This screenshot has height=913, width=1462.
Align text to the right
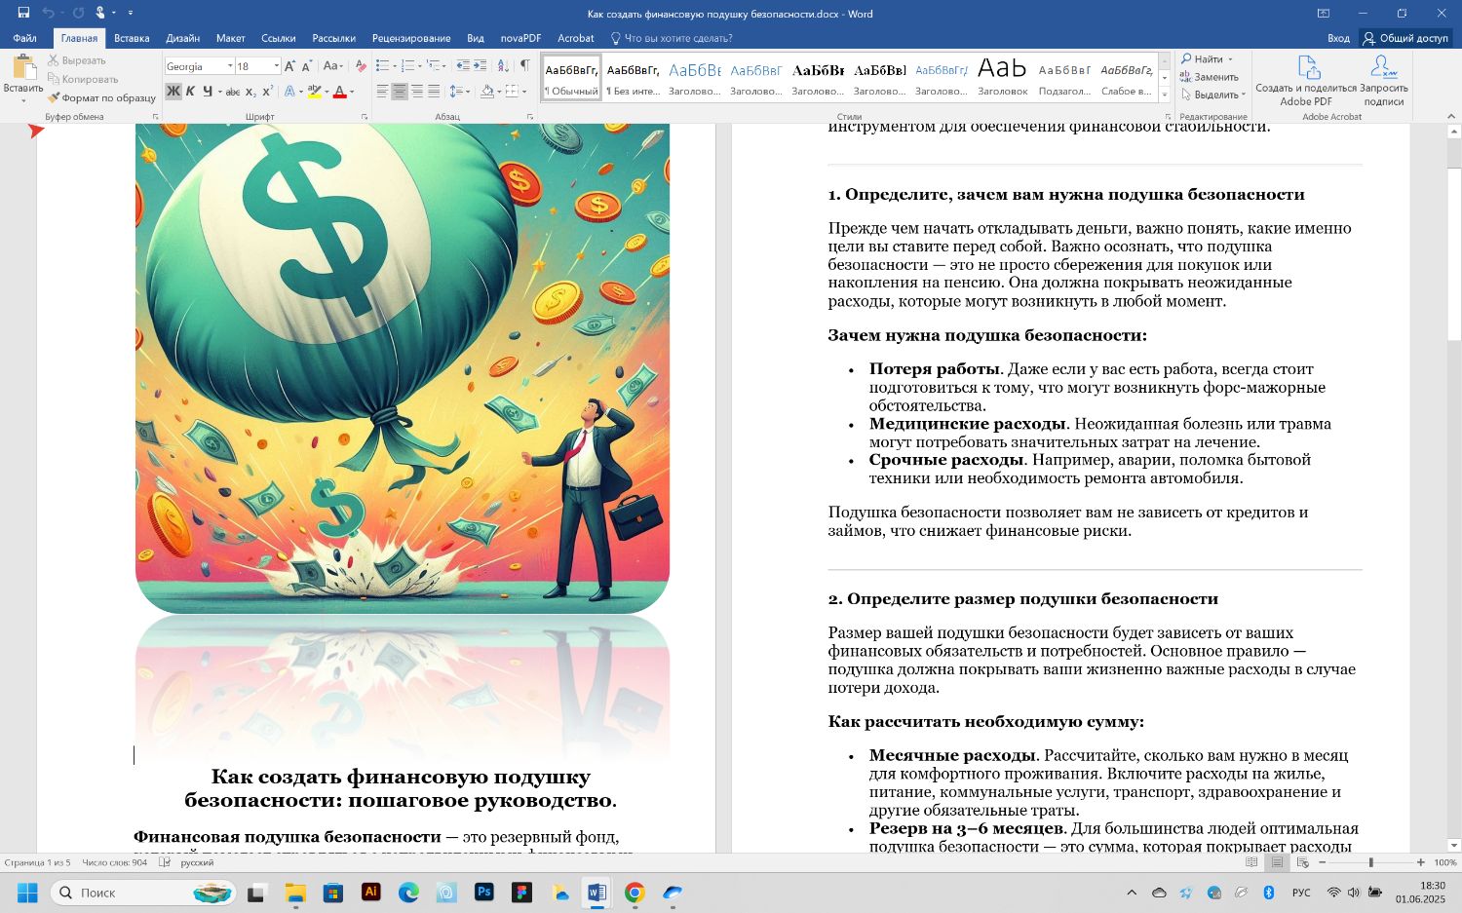pos(417,92)
